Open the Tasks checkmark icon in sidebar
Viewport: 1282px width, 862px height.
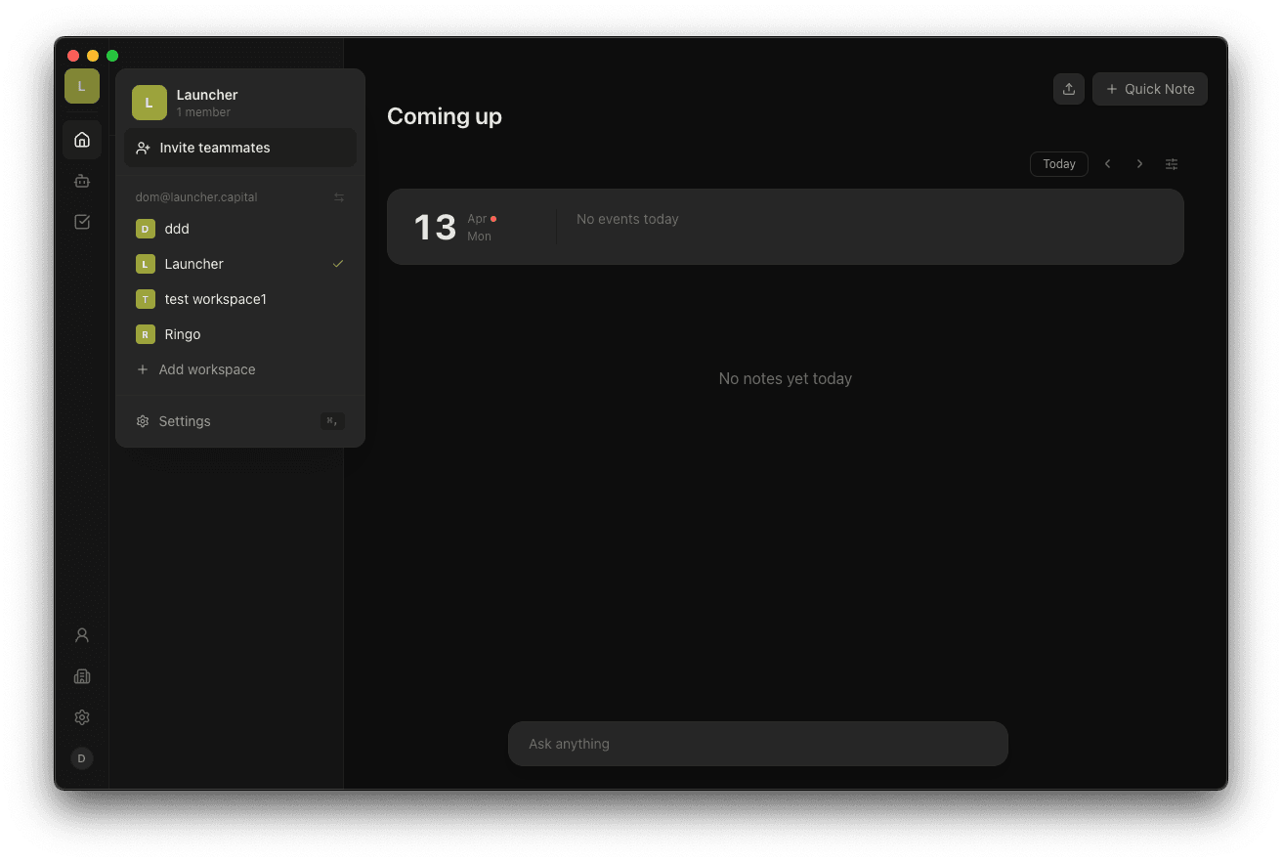81,222
